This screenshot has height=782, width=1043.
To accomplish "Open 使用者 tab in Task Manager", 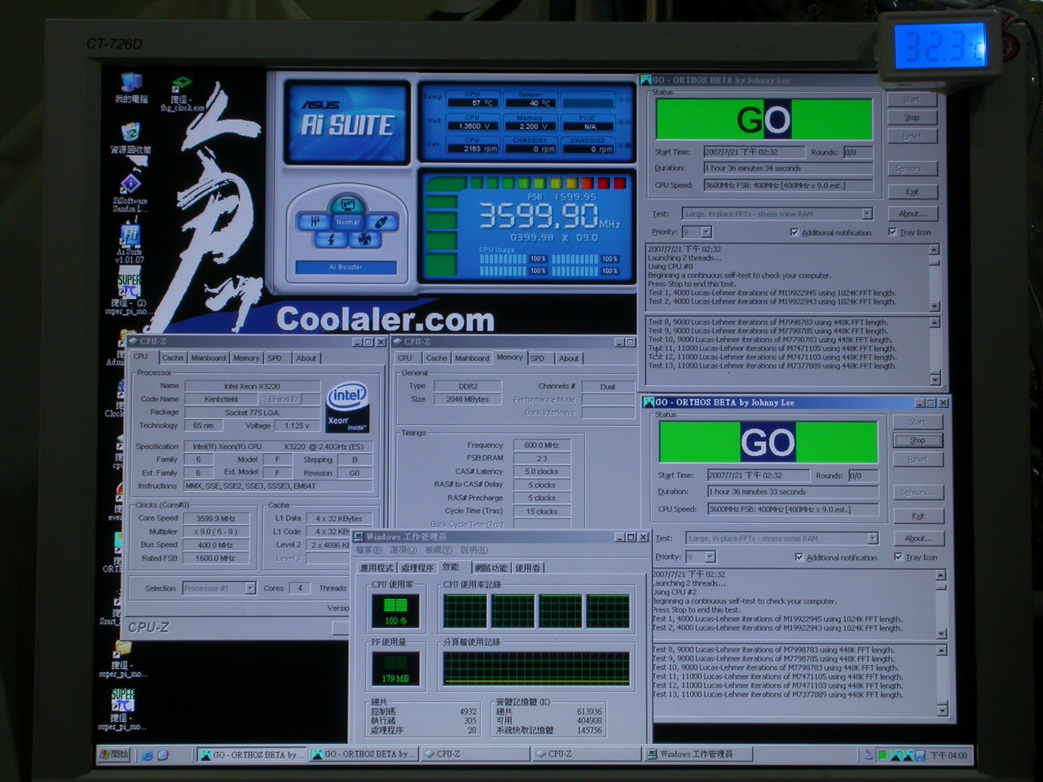I will click(527, 568).
